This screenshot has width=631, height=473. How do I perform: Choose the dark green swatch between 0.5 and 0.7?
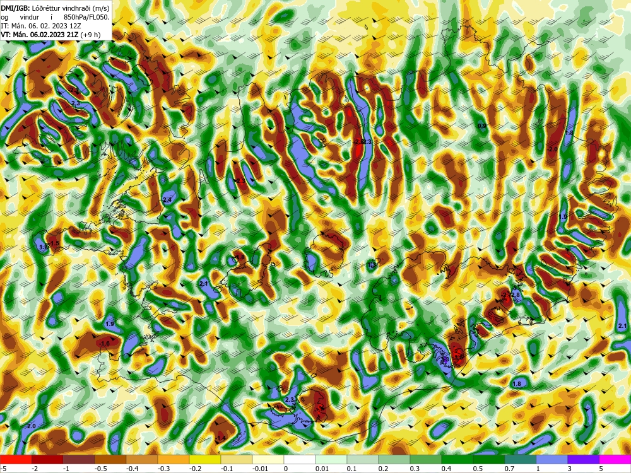[x=489, y=459]
